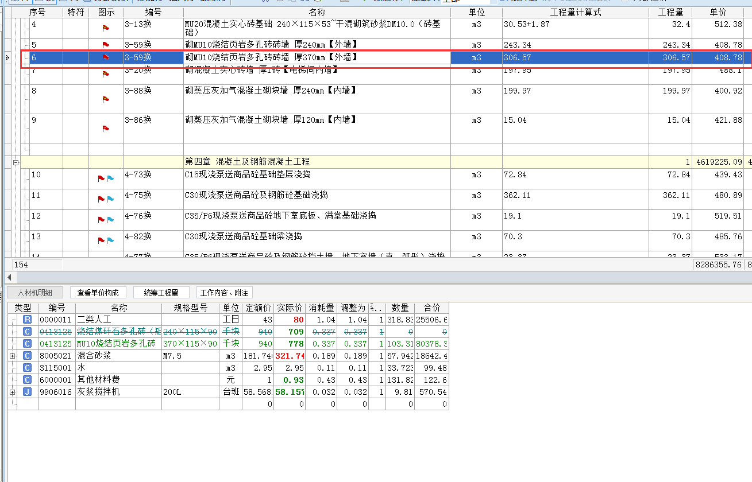Click the 工程量计算式 column header

(x=576, y=12)
